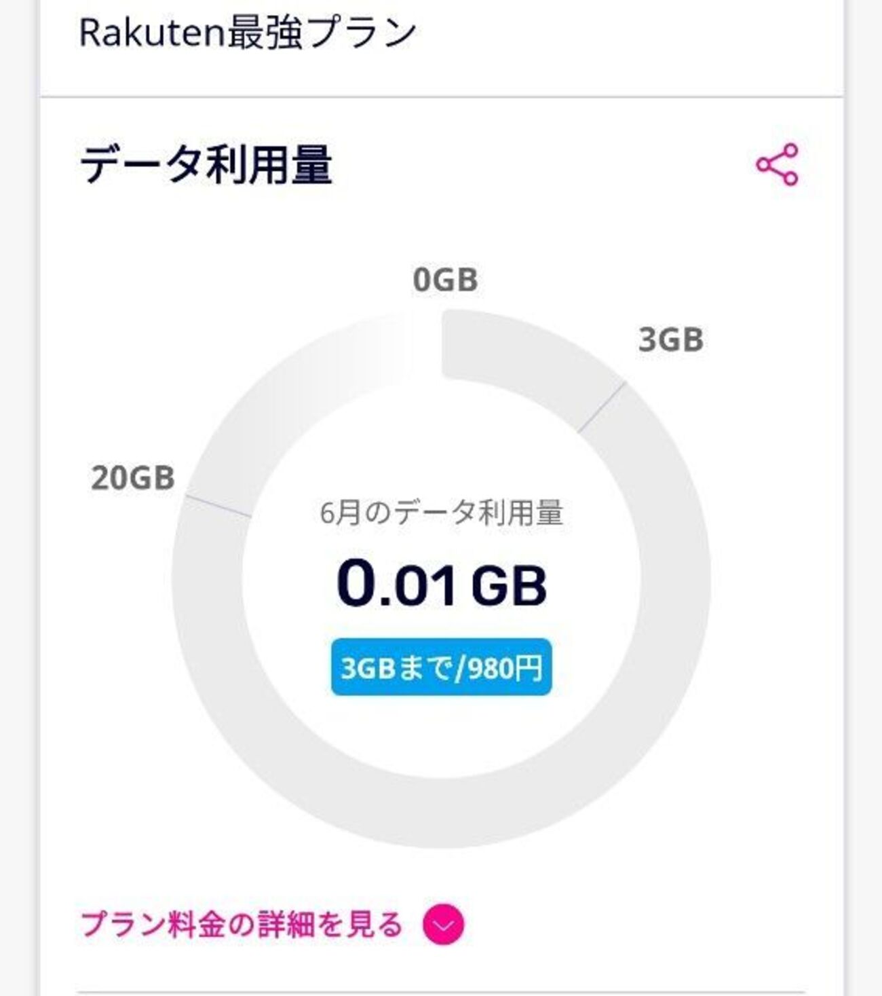This screenshot has width=882, height=996.
Task: Click the ring's bottom arc, 3GB–20GB segment
Action: coord(441,813)
